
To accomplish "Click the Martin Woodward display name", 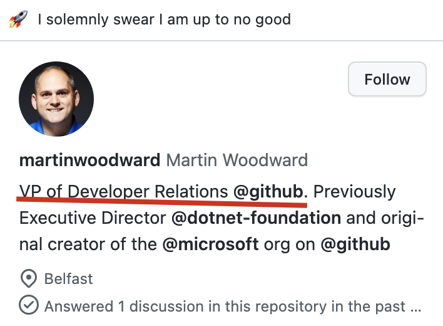I will click(x=237, y=160).
